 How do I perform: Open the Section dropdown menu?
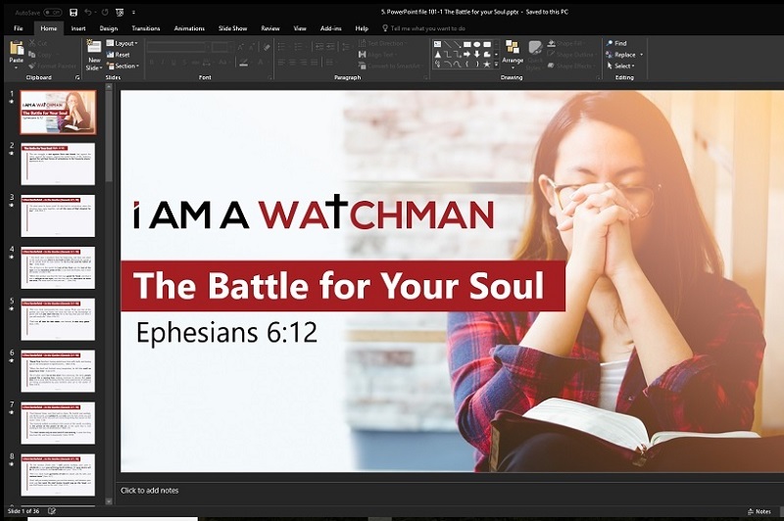click(126, 67)
